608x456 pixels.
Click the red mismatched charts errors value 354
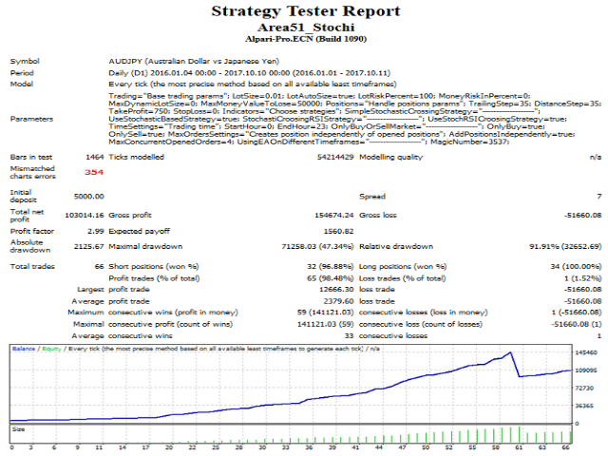pos(93,172)
